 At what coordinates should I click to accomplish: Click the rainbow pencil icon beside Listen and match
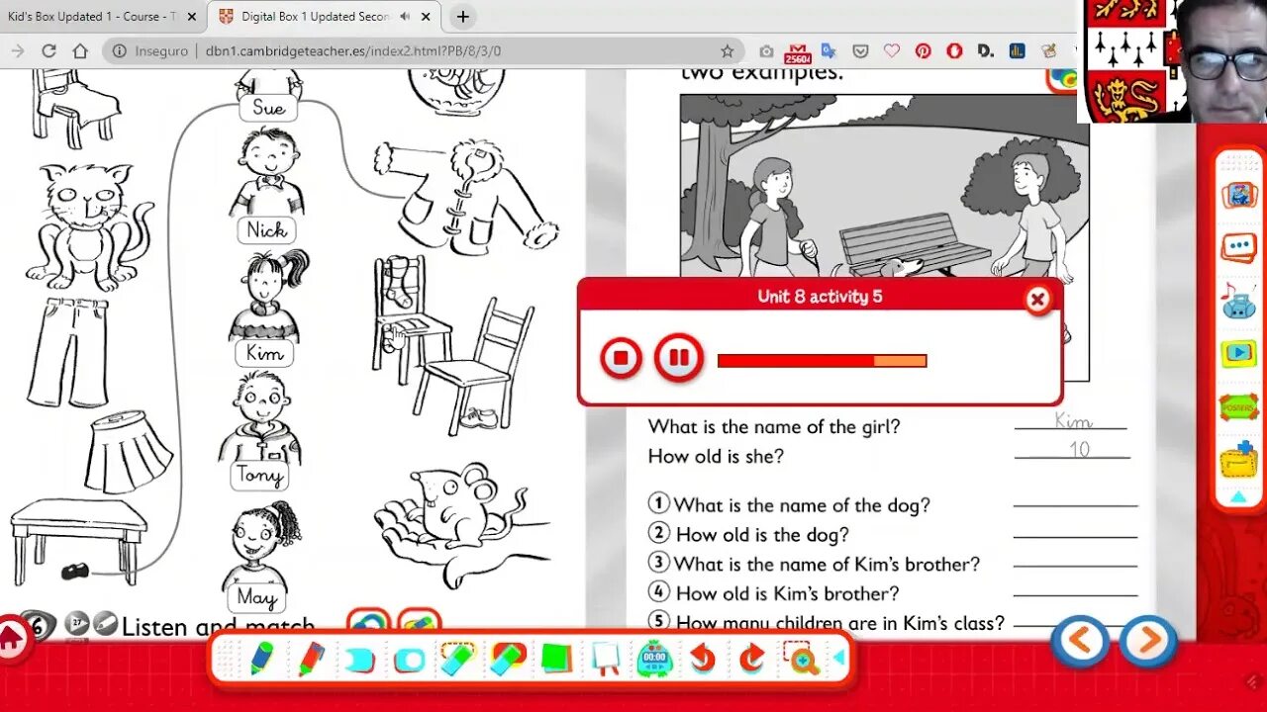click(x=368, y=622)
